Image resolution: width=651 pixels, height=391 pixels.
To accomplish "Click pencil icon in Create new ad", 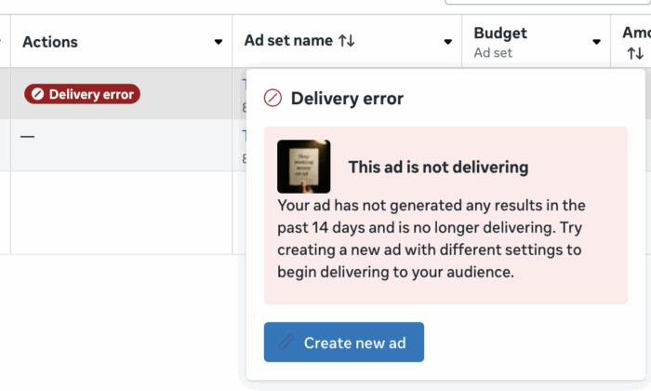I will pos(286,343).
